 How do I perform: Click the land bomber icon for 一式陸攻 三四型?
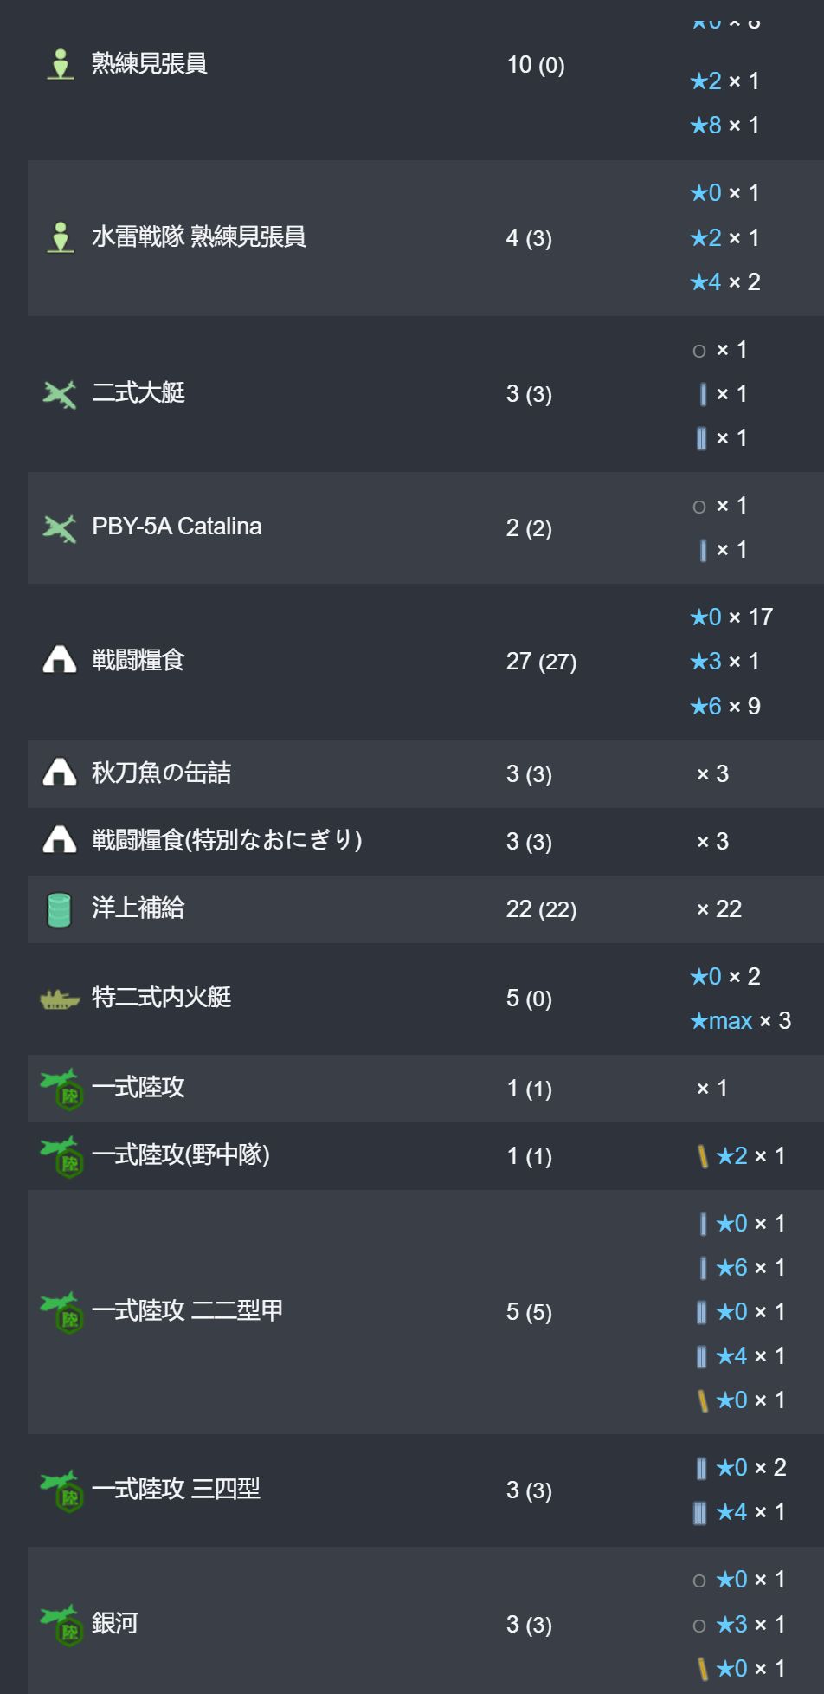pos(61,1490)
